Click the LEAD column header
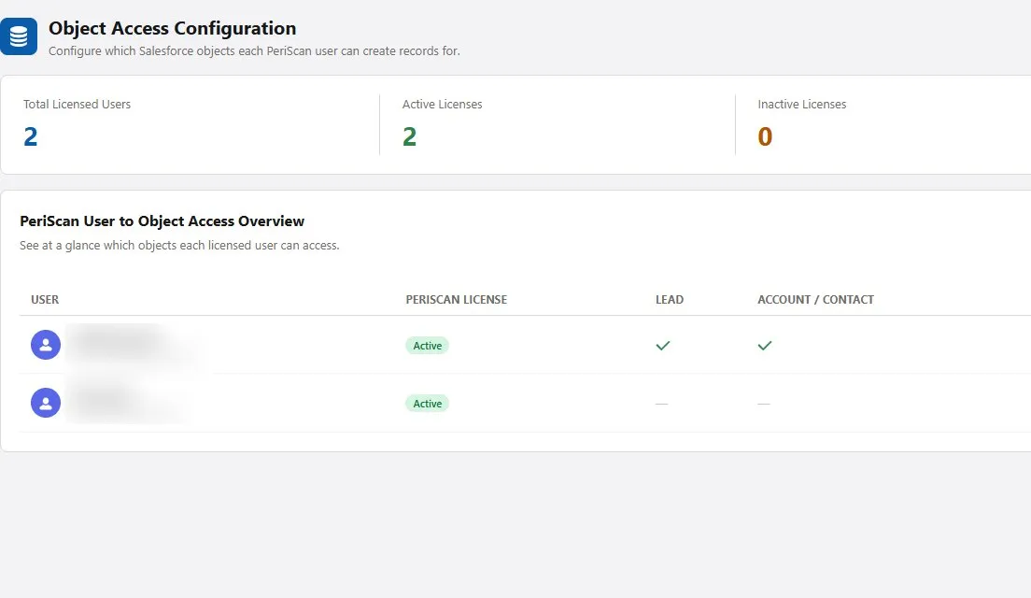 670,299
